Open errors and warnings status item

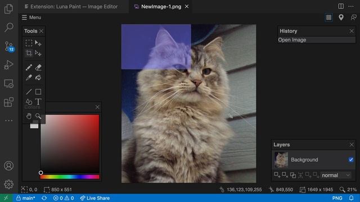[64, 198]
